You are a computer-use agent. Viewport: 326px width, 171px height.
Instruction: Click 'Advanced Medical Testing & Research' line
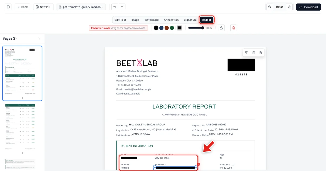pos(137,71)
